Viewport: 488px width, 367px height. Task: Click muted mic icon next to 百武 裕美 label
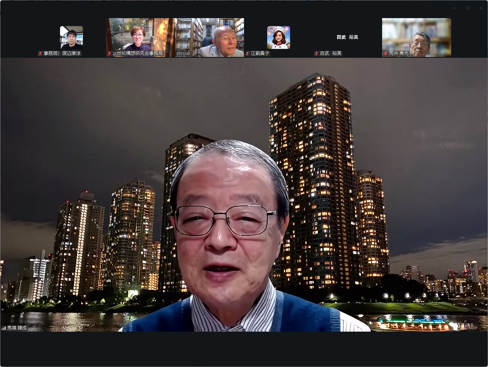[317, 53]
